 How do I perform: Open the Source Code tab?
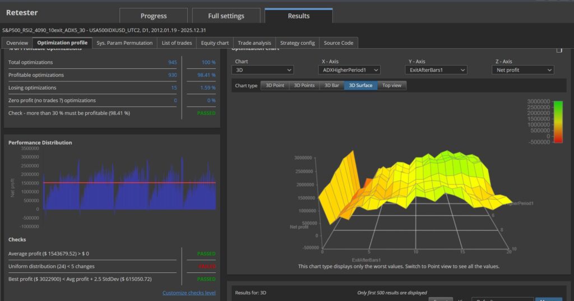pos(339,43)
